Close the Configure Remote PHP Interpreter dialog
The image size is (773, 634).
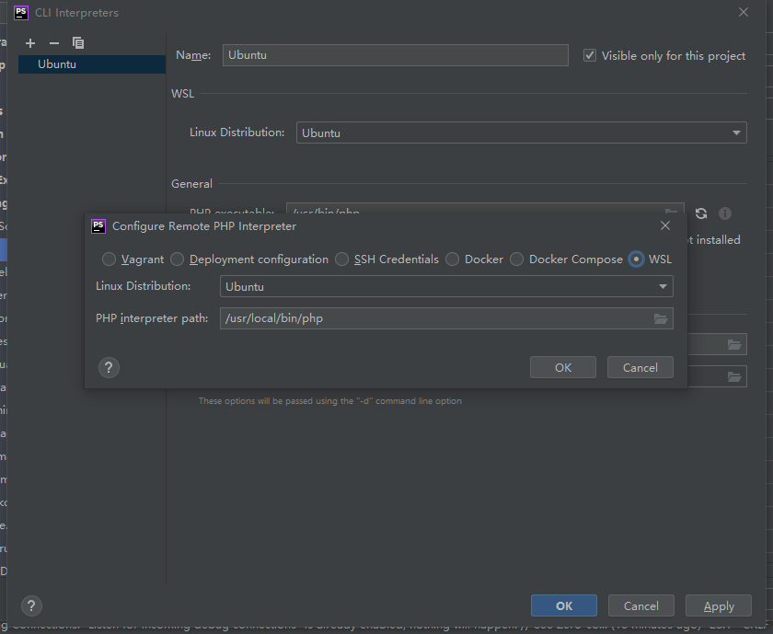pyautogui.click(x=665, y=225)
